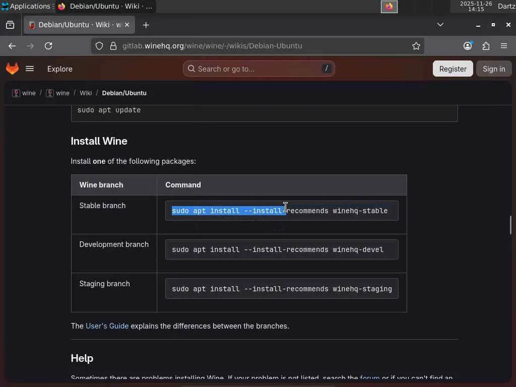Click the Stable branch table cell

pyautogui.click(x=114, y=215)
